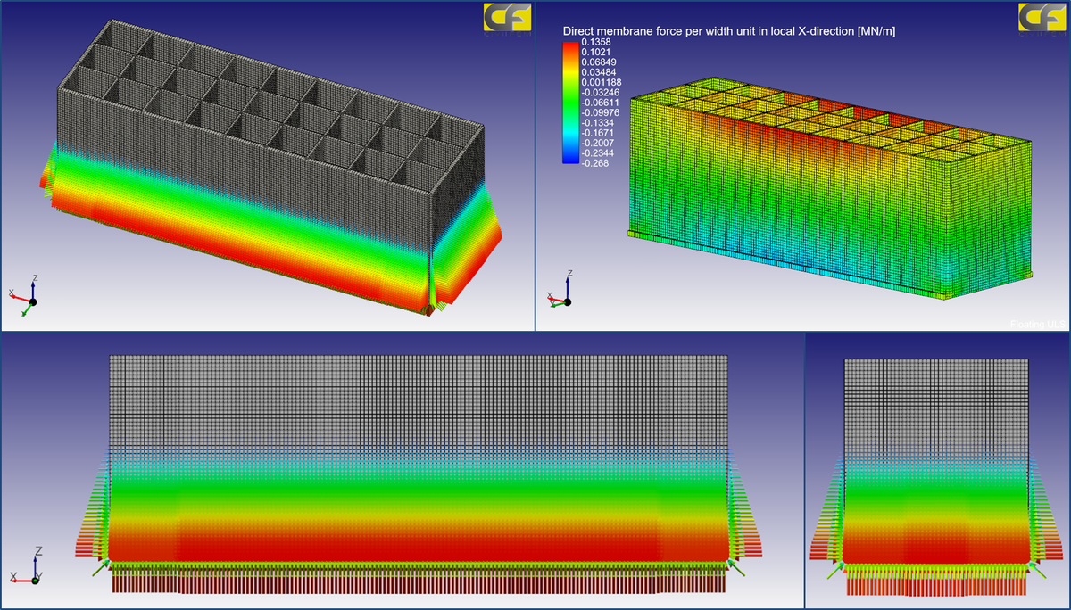Select the legend value -0.06611
This screenshot has width=1071, height=610.
click(599, 103)
